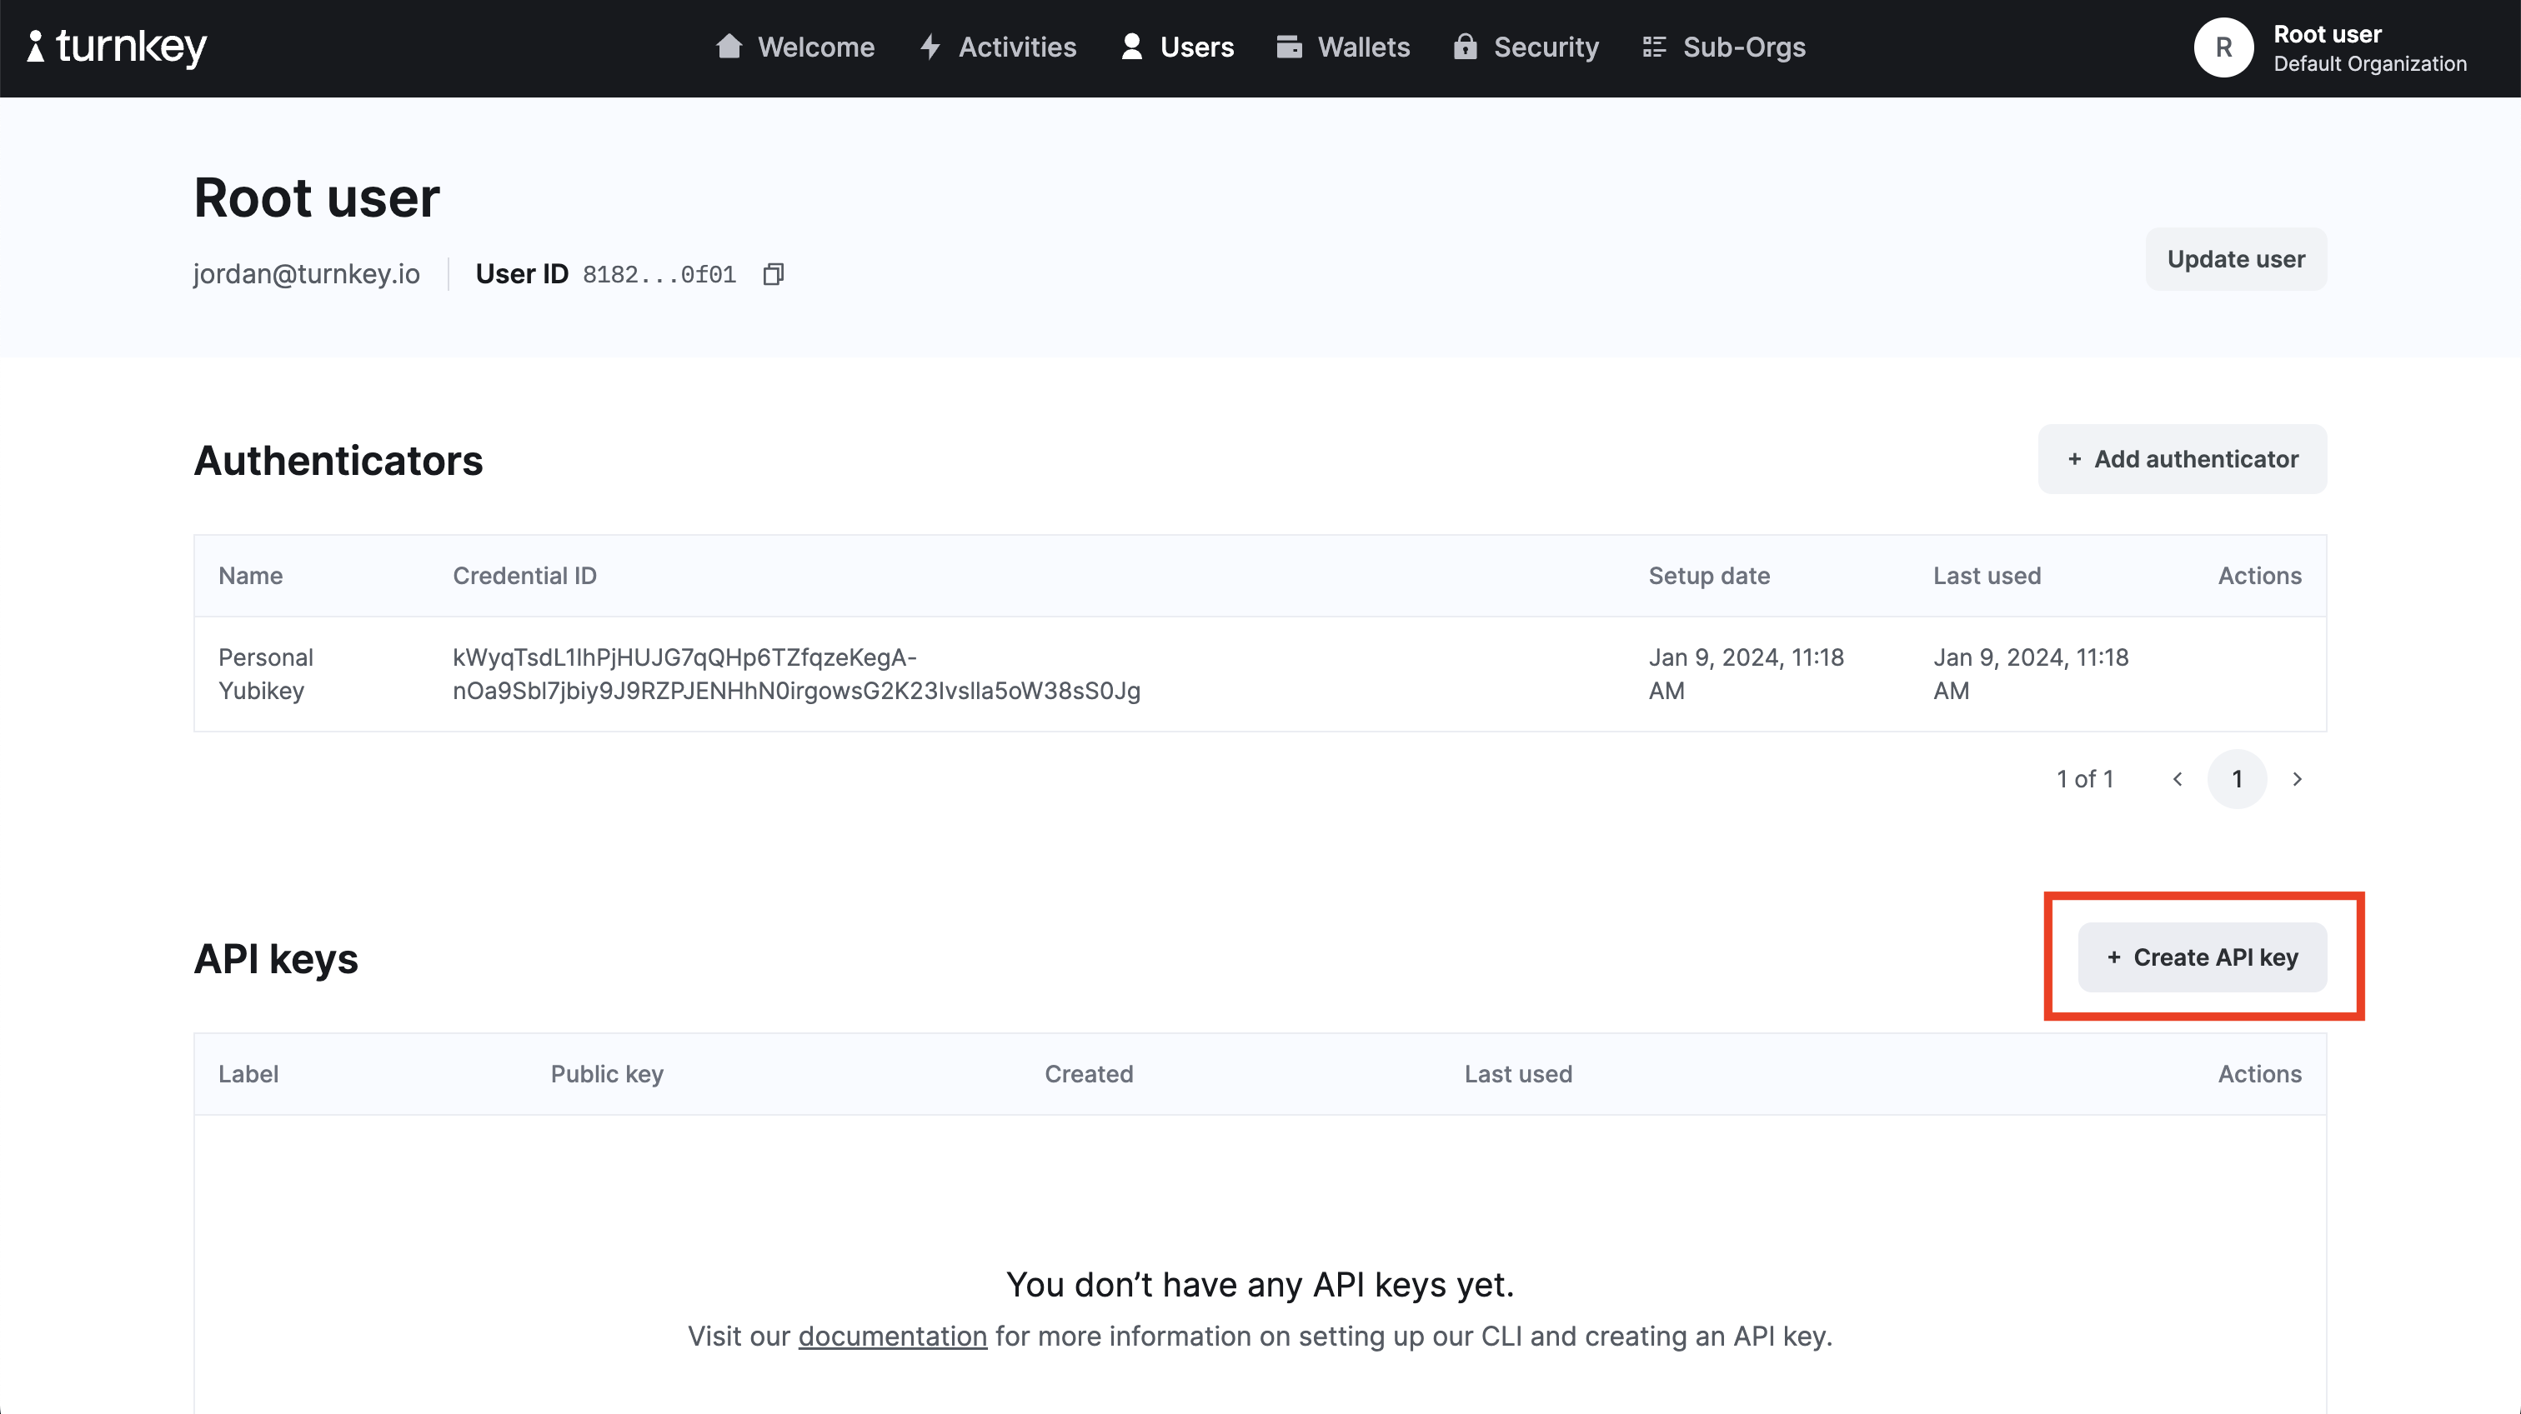
Task: Click the Add authenticator button
Action: click(2183, 458)
